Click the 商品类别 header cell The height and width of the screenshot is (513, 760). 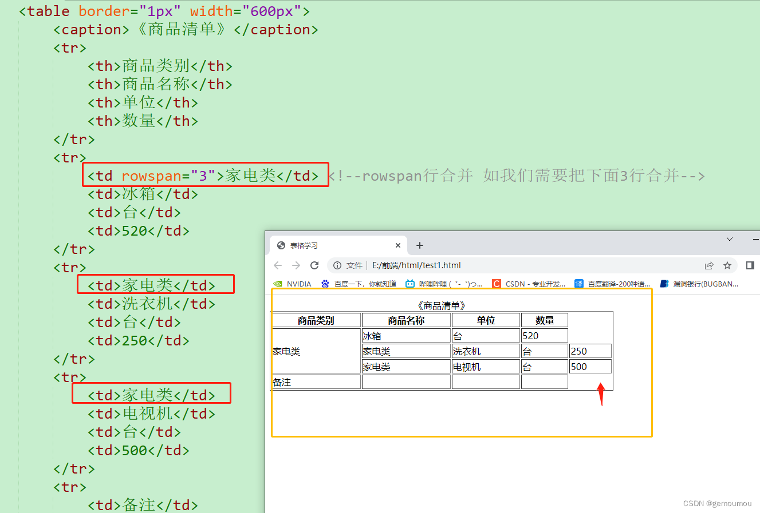click(316, 320)
